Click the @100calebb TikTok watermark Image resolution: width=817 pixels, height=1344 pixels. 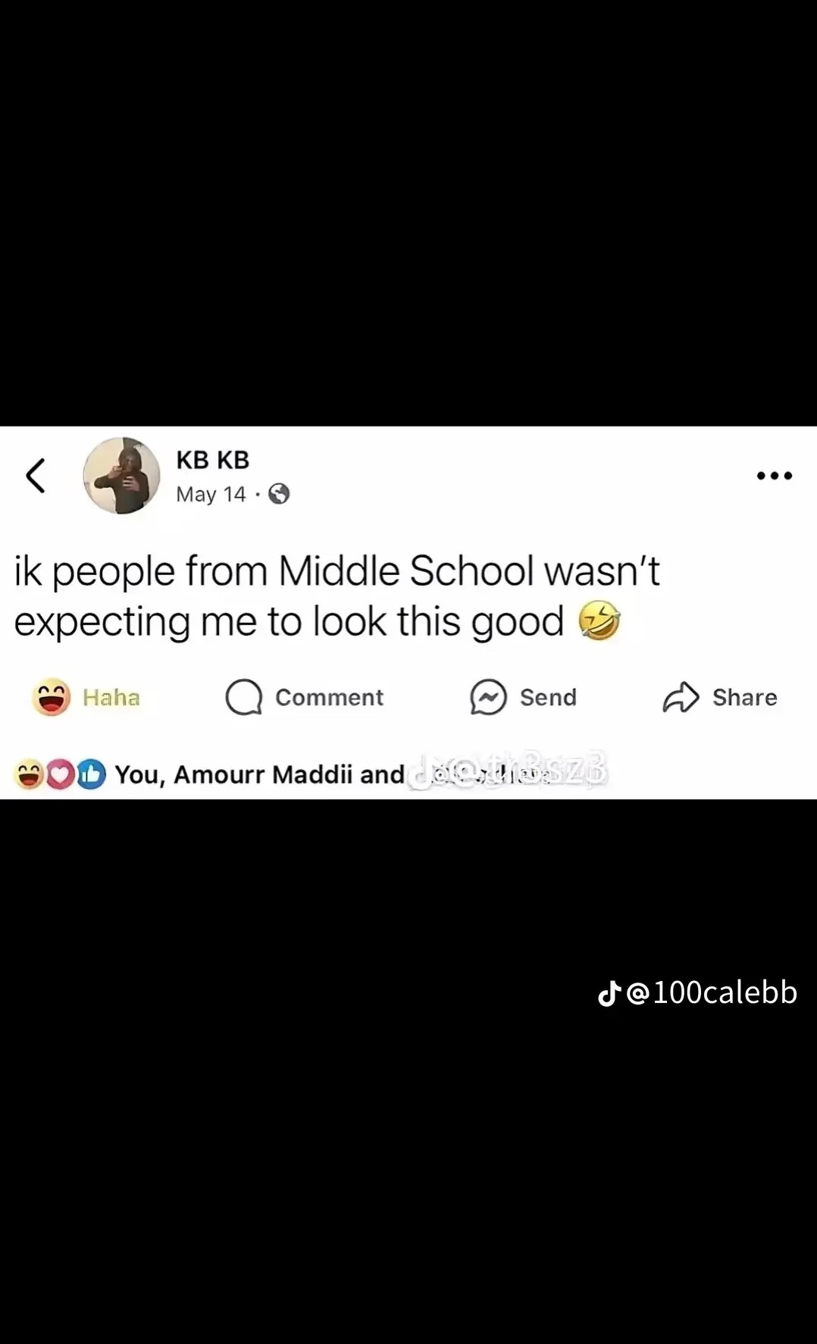pos(698,992)
